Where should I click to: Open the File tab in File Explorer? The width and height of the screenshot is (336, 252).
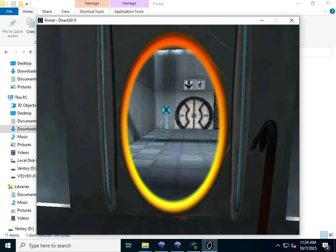[9, 11]
